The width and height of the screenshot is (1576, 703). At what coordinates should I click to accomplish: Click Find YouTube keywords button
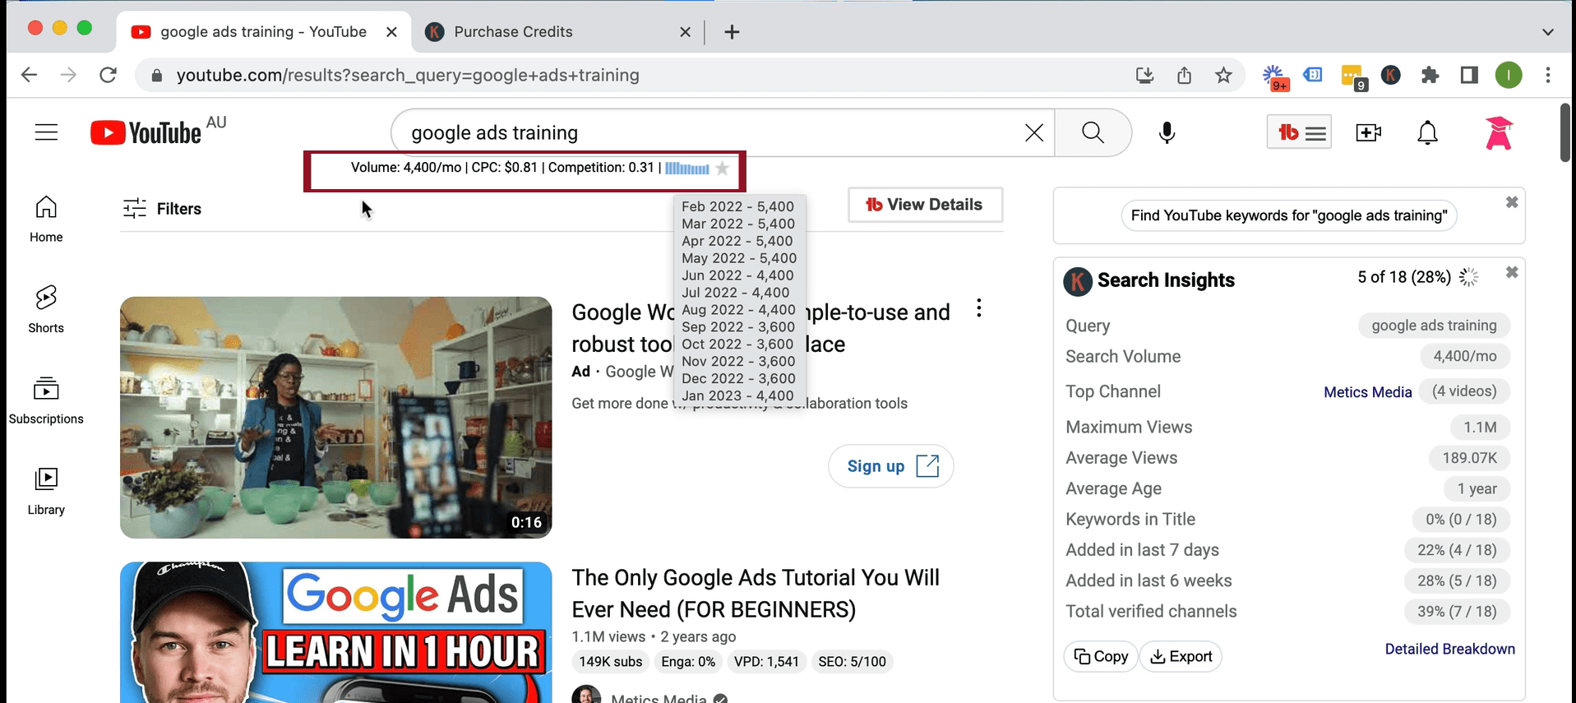[1289, 215]
